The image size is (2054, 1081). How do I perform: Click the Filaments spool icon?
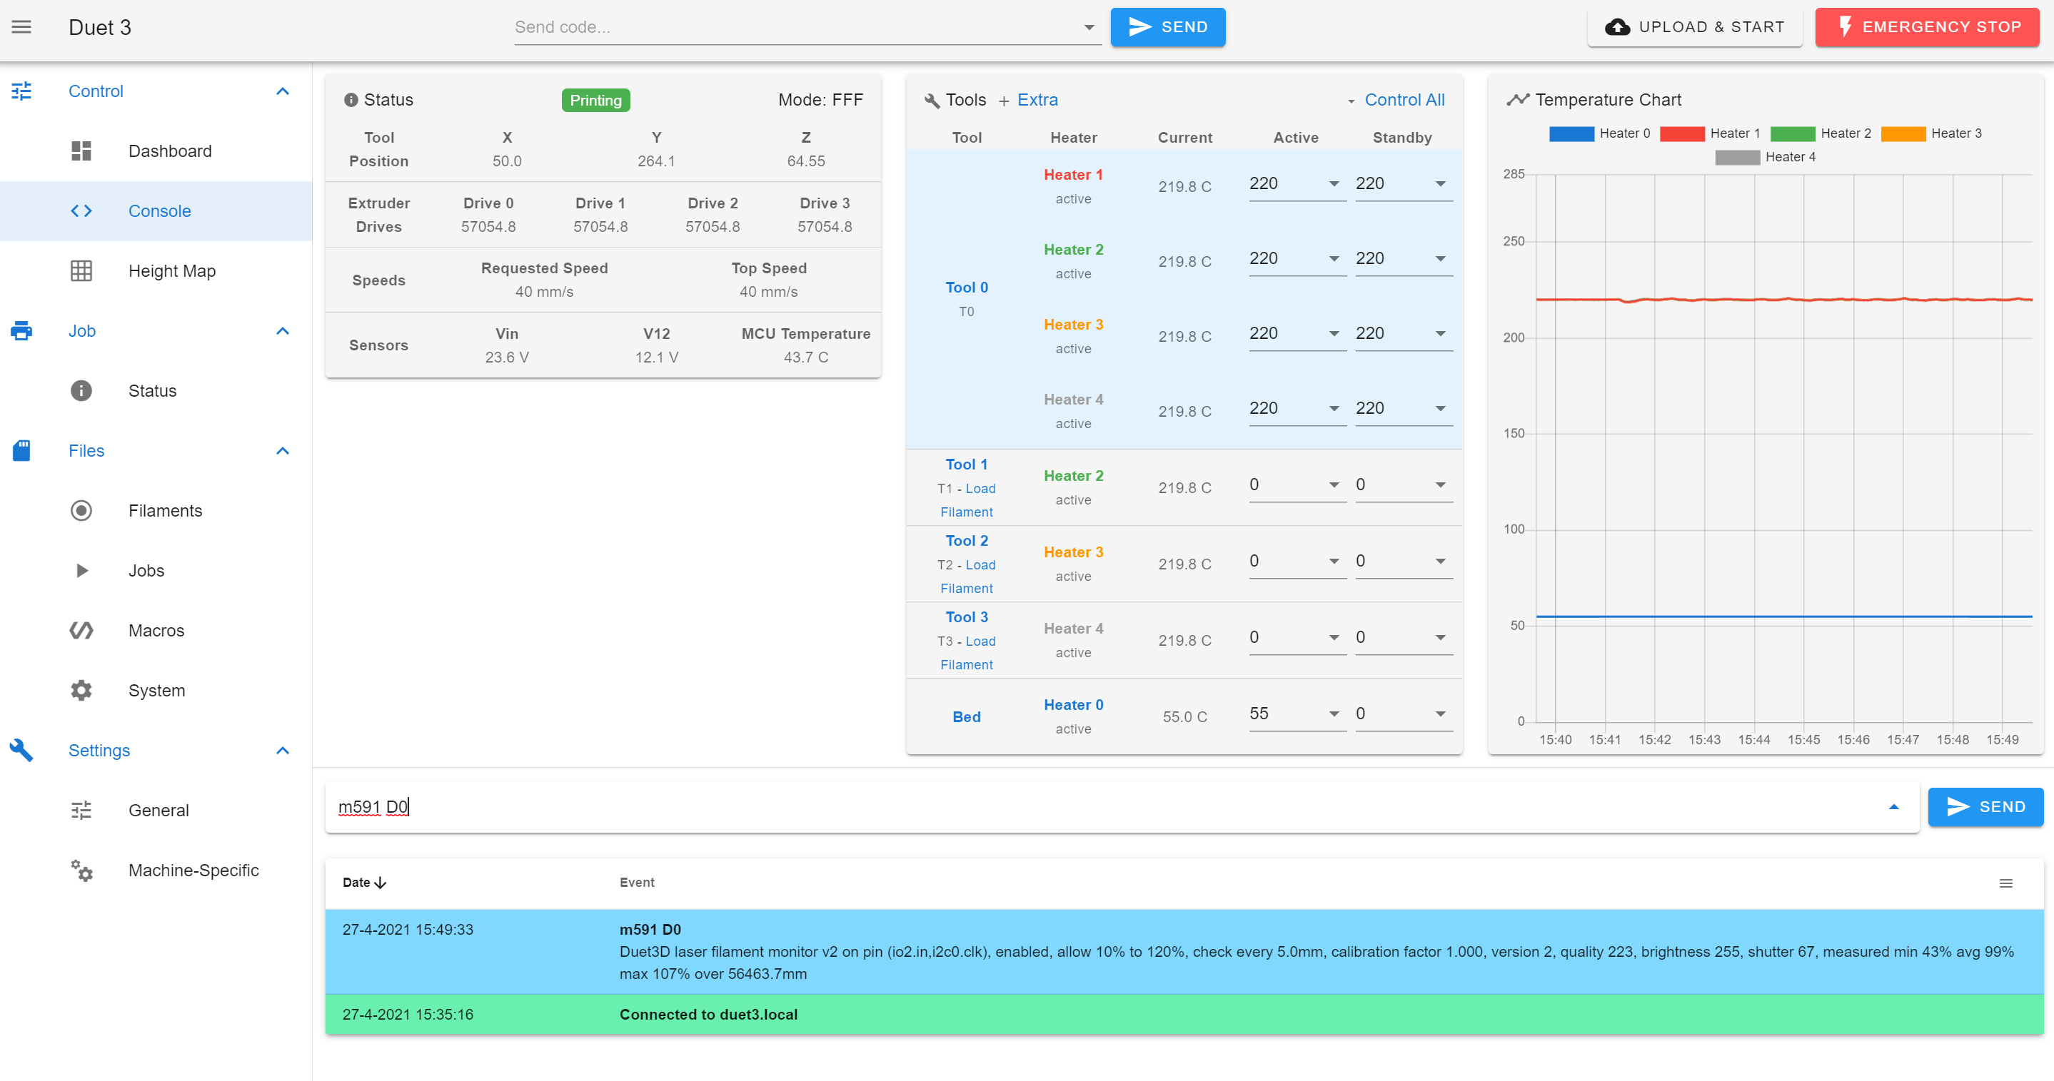(x=81, y=510)
